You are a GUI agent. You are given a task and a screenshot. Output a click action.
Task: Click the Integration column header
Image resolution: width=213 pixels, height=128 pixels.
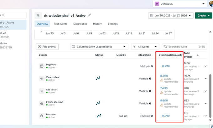coord(144,55)
